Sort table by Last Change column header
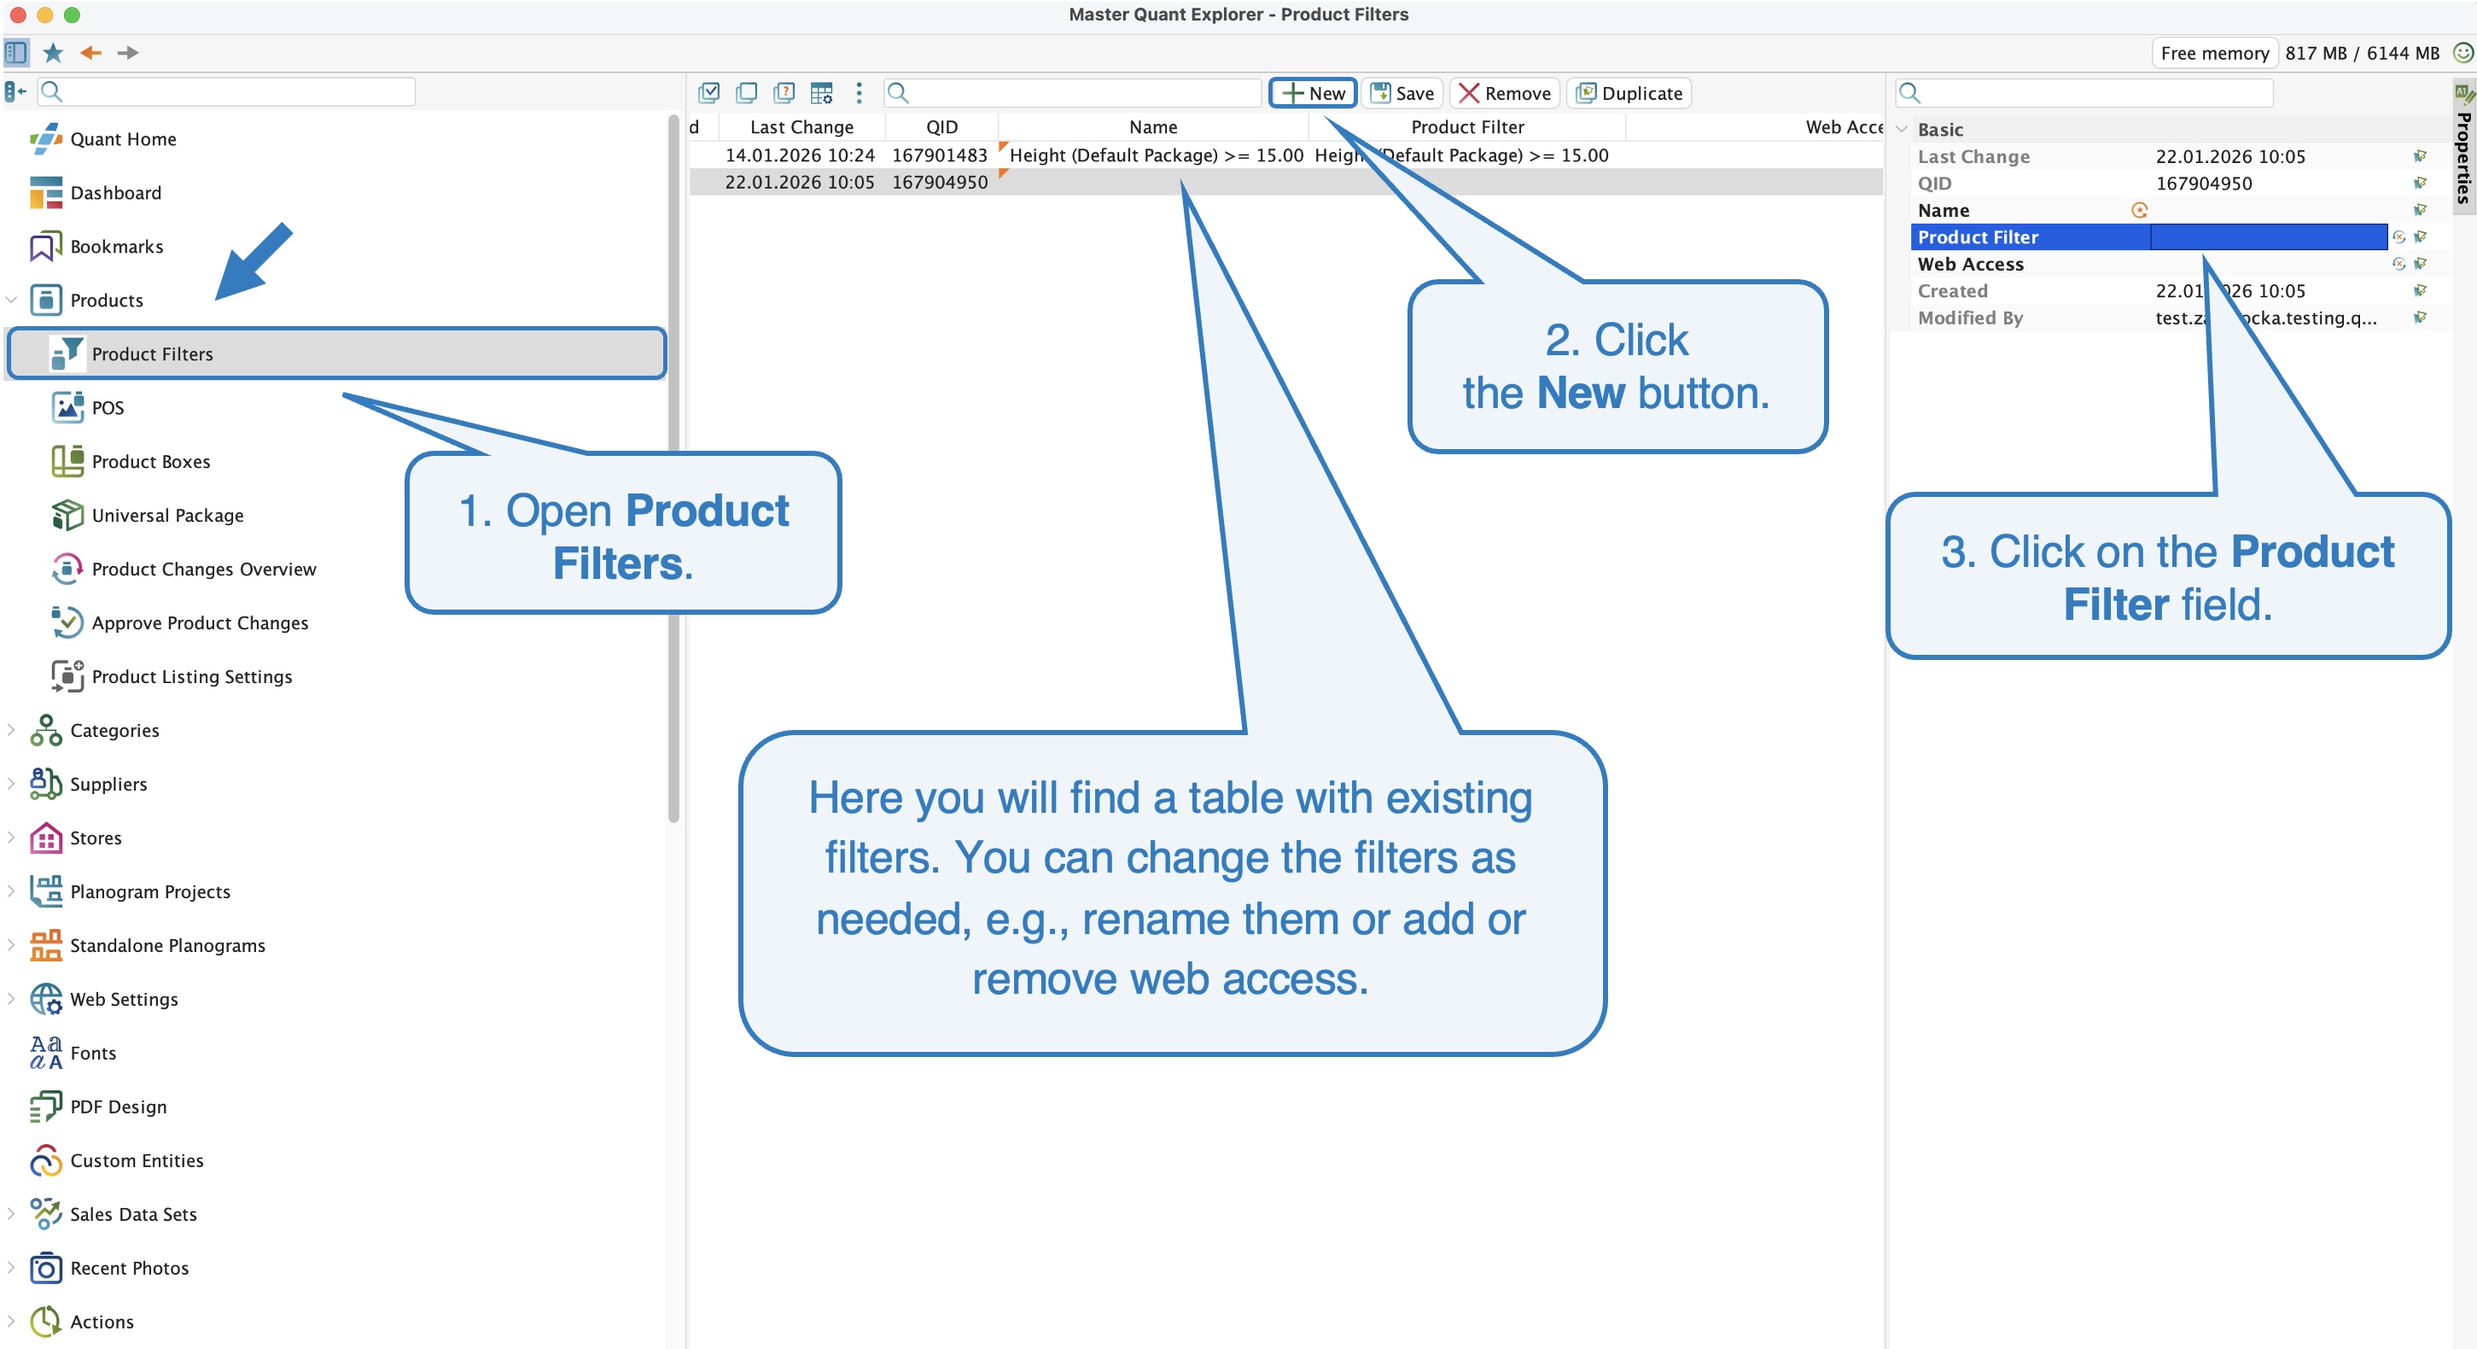 (x=801, y=127)
